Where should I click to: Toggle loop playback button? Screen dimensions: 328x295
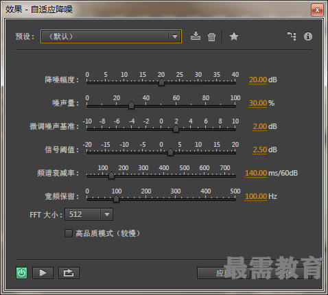click(x=69, y=273)
